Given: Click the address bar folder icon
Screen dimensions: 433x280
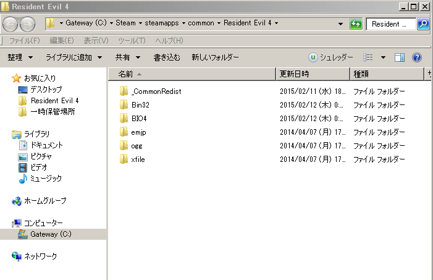Looking at the screenshot, I should point(50,23).
